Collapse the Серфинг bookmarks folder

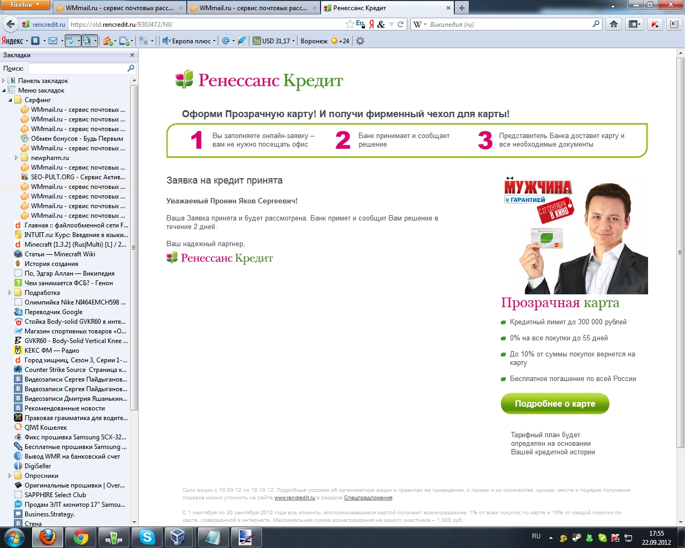(10, 100)
